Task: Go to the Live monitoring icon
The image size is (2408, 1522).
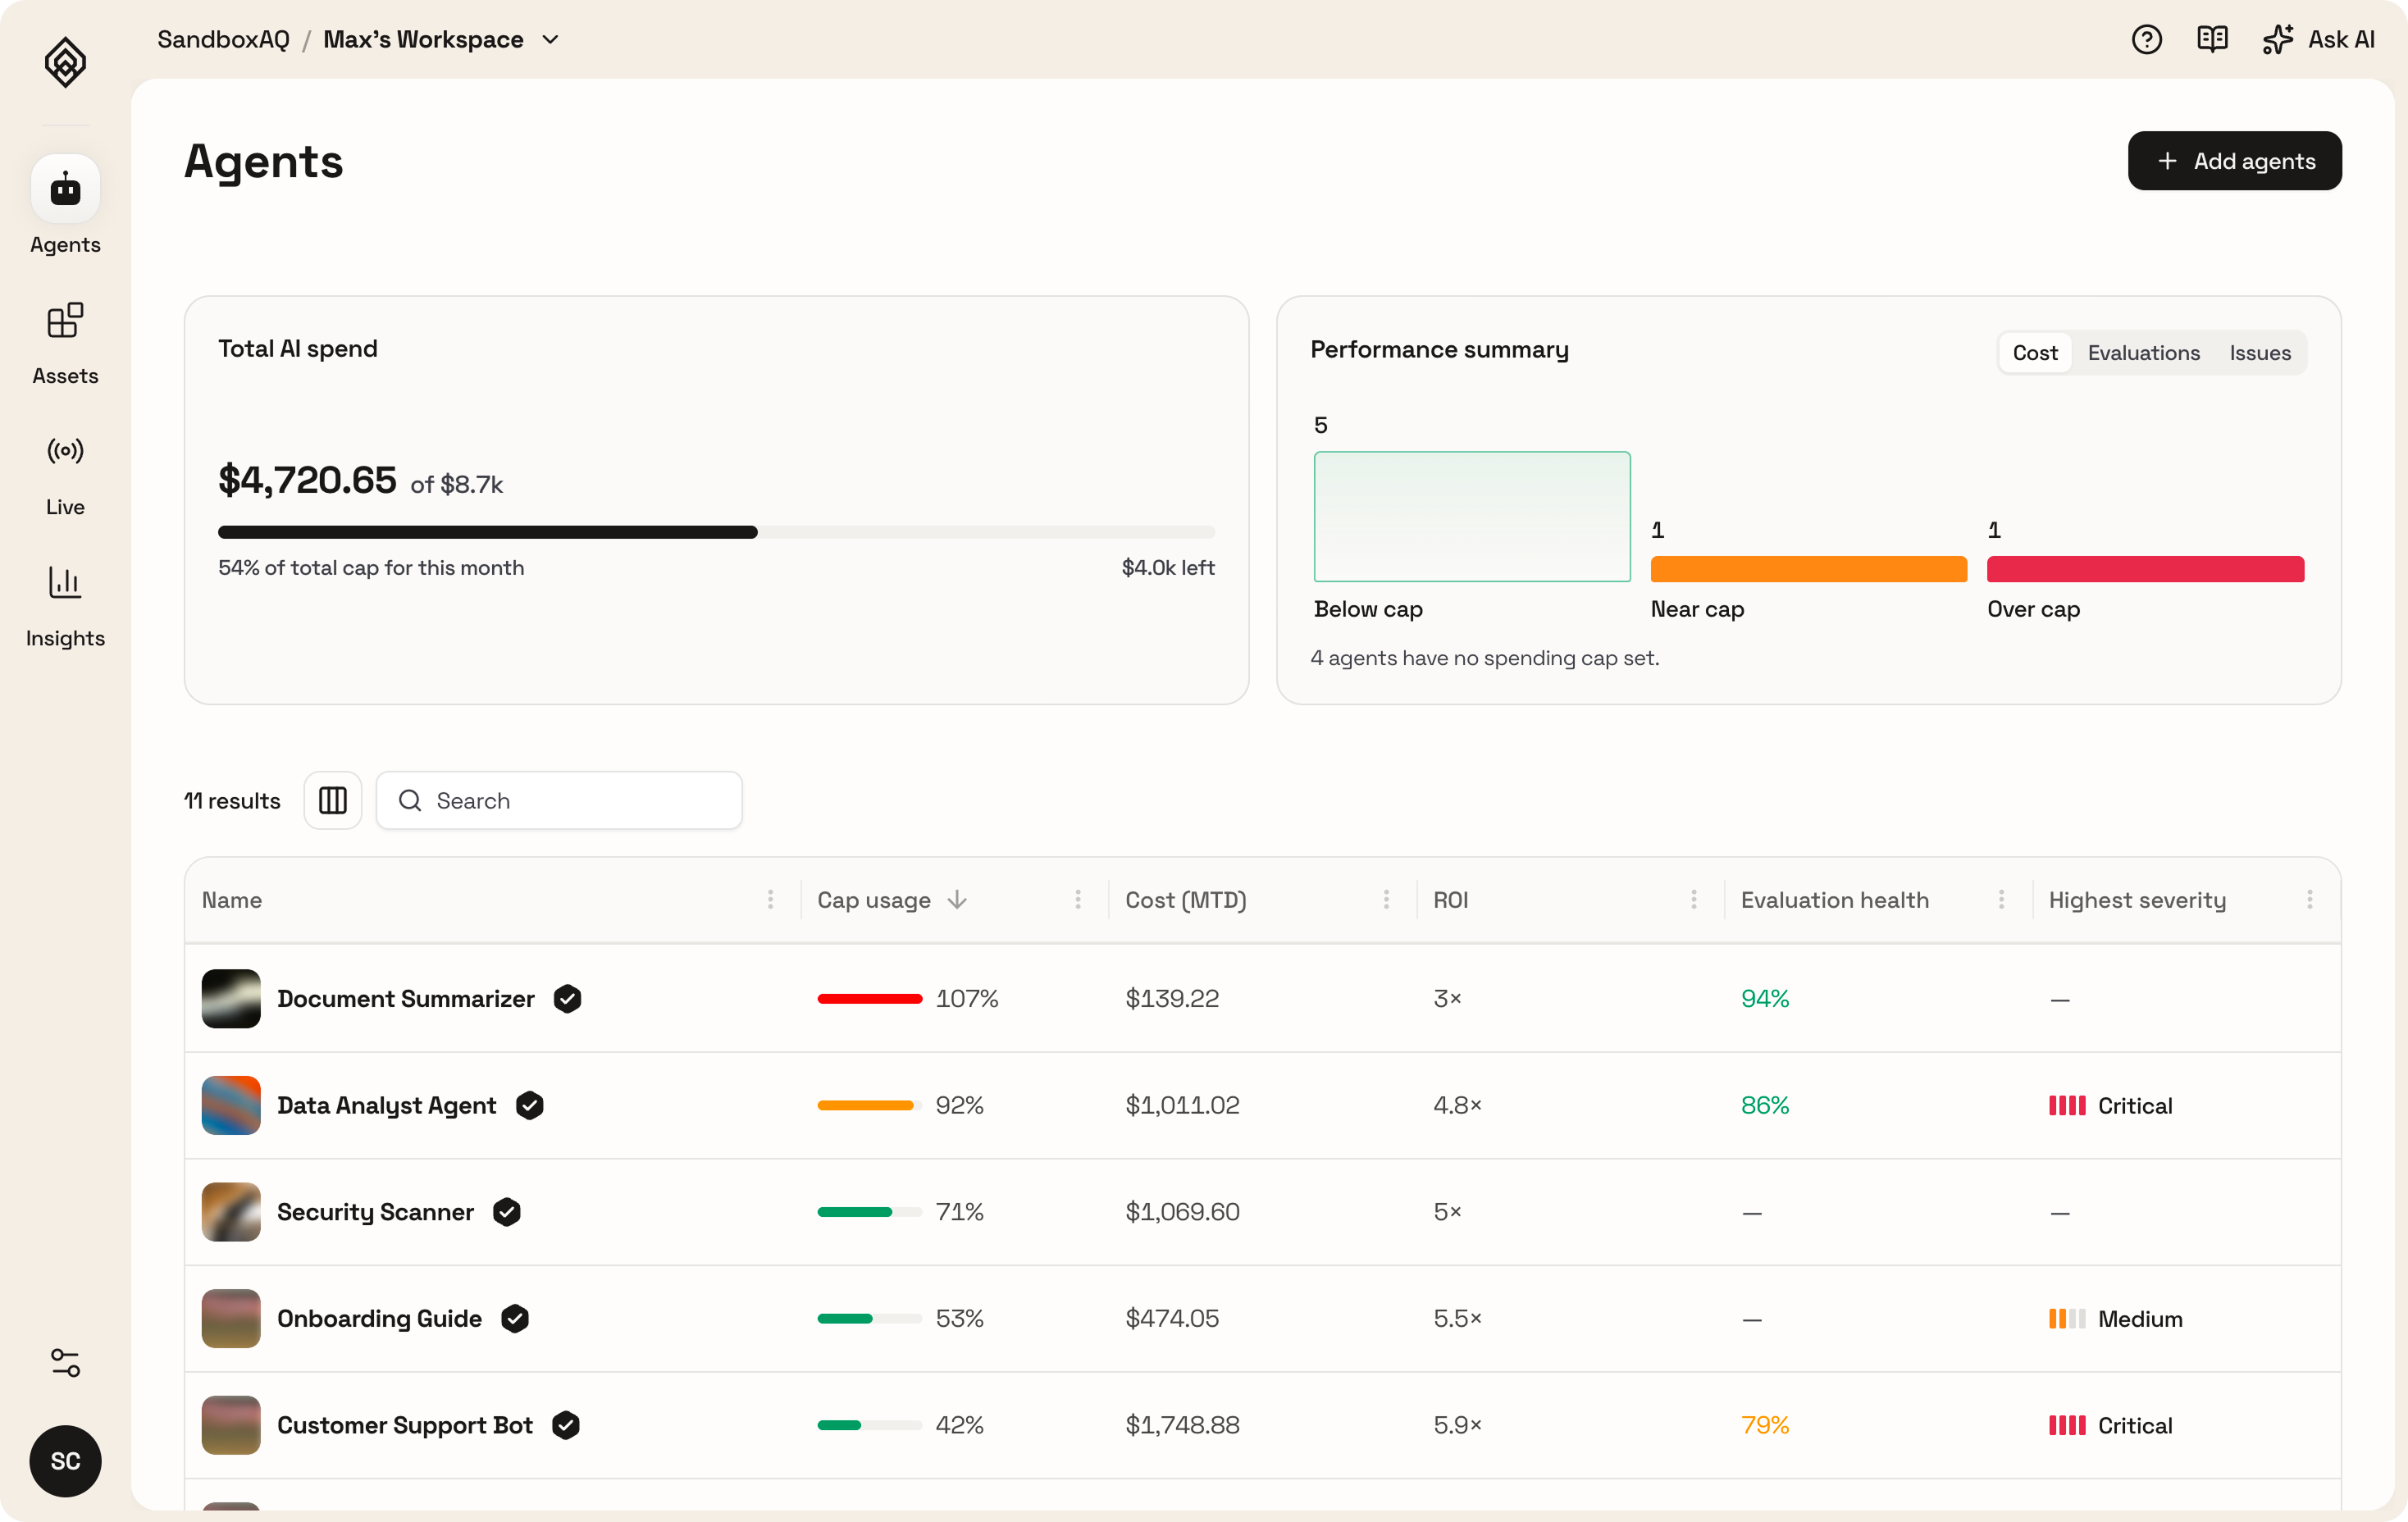Action: pyautogui.click(x=65, y=451)
